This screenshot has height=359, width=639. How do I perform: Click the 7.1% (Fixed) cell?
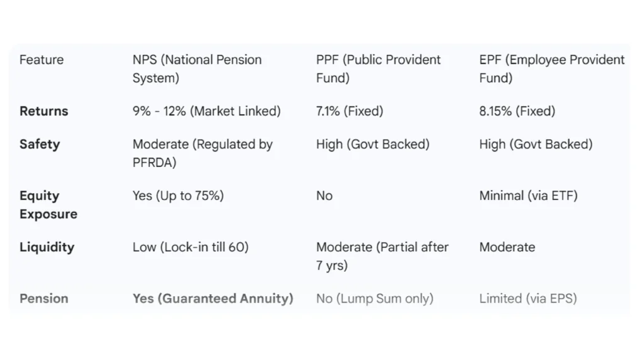pos(349,112)
